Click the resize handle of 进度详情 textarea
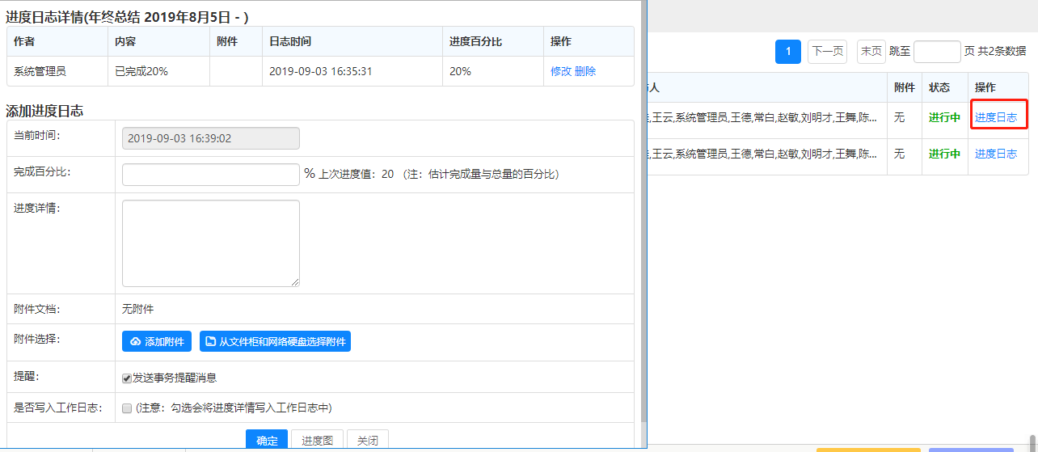 point(295,282)
